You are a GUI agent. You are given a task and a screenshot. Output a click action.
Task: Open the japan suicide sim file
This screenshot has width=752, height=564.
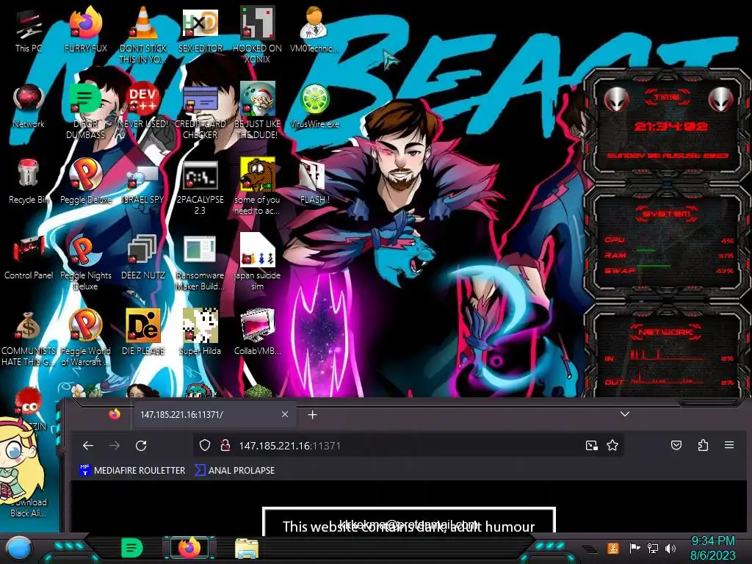(258, 262)
